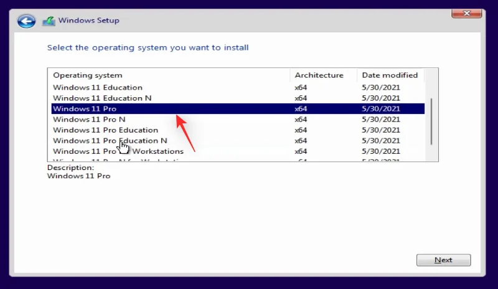Screen dimensions: 498x289
Task: Click the Operating system column header
Action: (170, 75)
